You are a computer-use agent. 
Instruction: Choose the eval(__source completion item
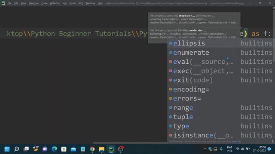point(220,62)
